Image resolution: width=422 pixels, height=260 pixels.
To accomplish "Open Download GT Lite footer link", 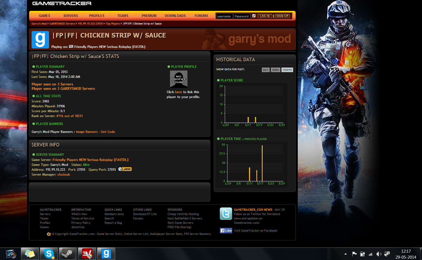I will click(x=145, y=214).
